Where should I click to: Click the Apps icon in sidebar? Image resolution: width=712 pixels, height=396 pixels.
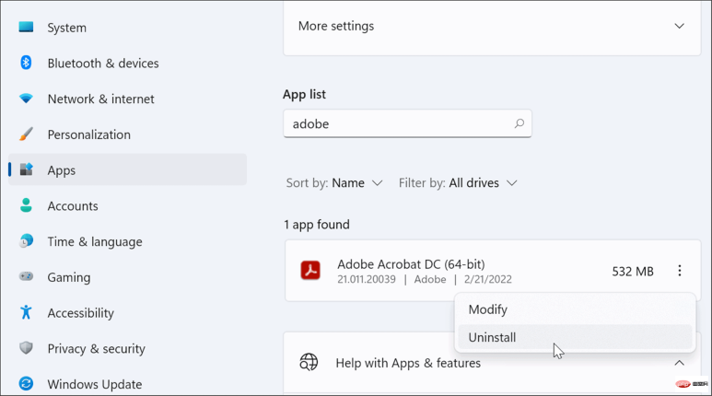click(x=26, y=169)
